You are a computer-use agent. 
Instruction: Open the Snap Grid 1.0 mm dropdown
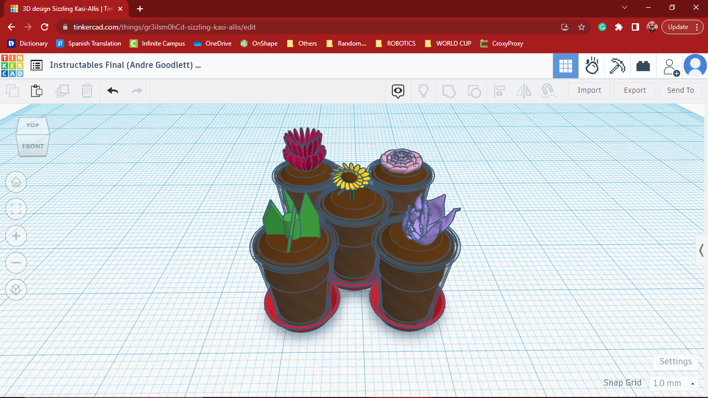(673, 383)
